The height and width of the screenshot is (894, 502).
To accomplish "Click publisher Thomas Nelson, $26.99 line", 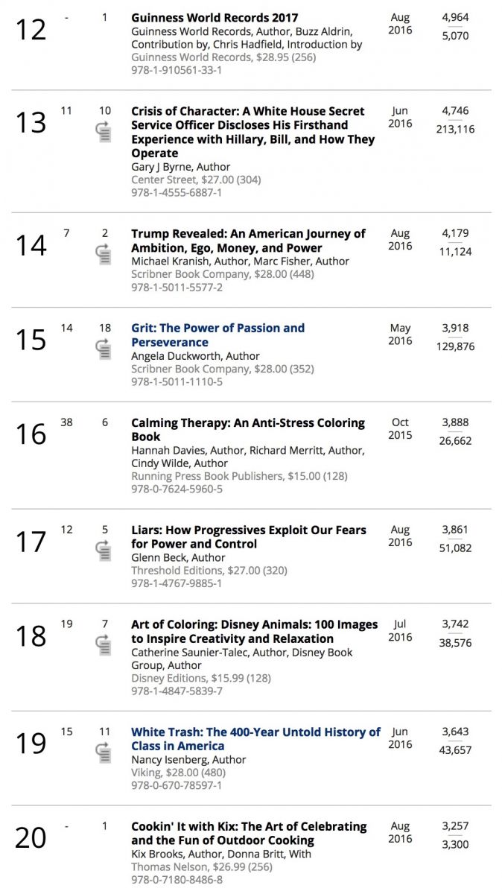I will coord(202,866).
